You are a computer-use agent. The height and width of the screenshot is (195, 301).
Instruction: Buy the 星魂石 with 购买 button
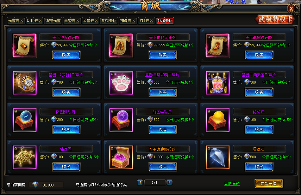pyautogui.click(x=259, y=167)
